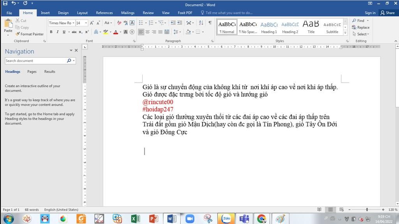The width and height of the screenshot is (399, 224).
Task: Toggle Subscript formatting
Action: click(x=80, y=32)
